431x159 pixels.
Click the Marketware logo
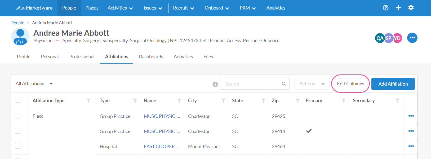point(34,8)
